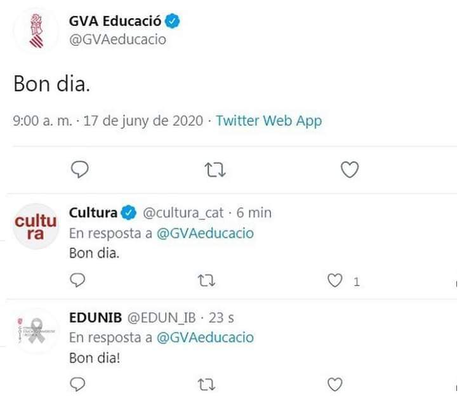Click the Twitter Web App link
464x410 pixels.
coord(268,121)
